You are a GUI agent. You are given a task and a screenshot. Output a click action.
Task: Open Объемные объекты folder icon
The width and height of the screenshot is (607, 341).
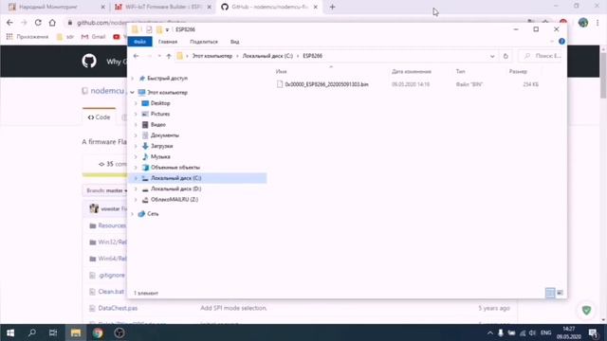coord(145,168)
